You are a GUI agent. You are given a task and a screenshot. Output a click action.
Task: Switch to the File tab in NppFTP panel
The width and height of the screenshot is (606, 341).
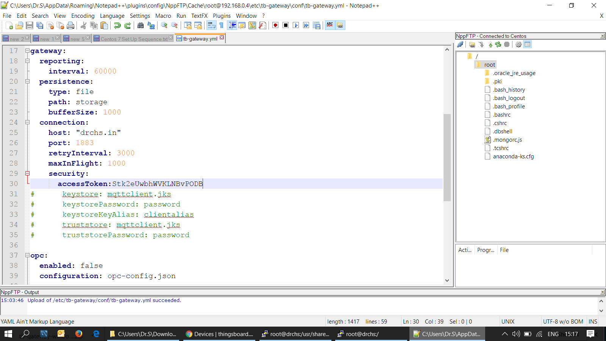click(504, 250)
